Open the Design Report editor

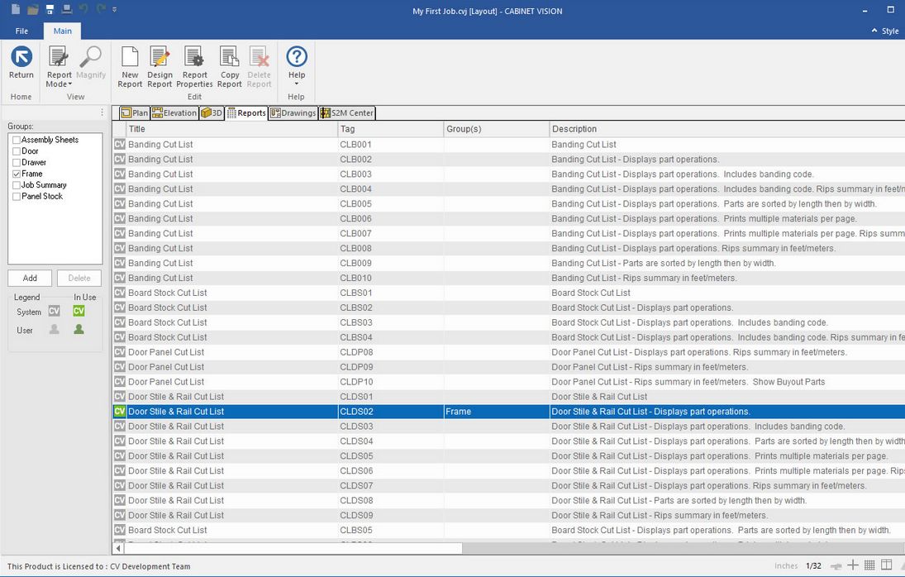pyautogui.click(x=160, y=66)
